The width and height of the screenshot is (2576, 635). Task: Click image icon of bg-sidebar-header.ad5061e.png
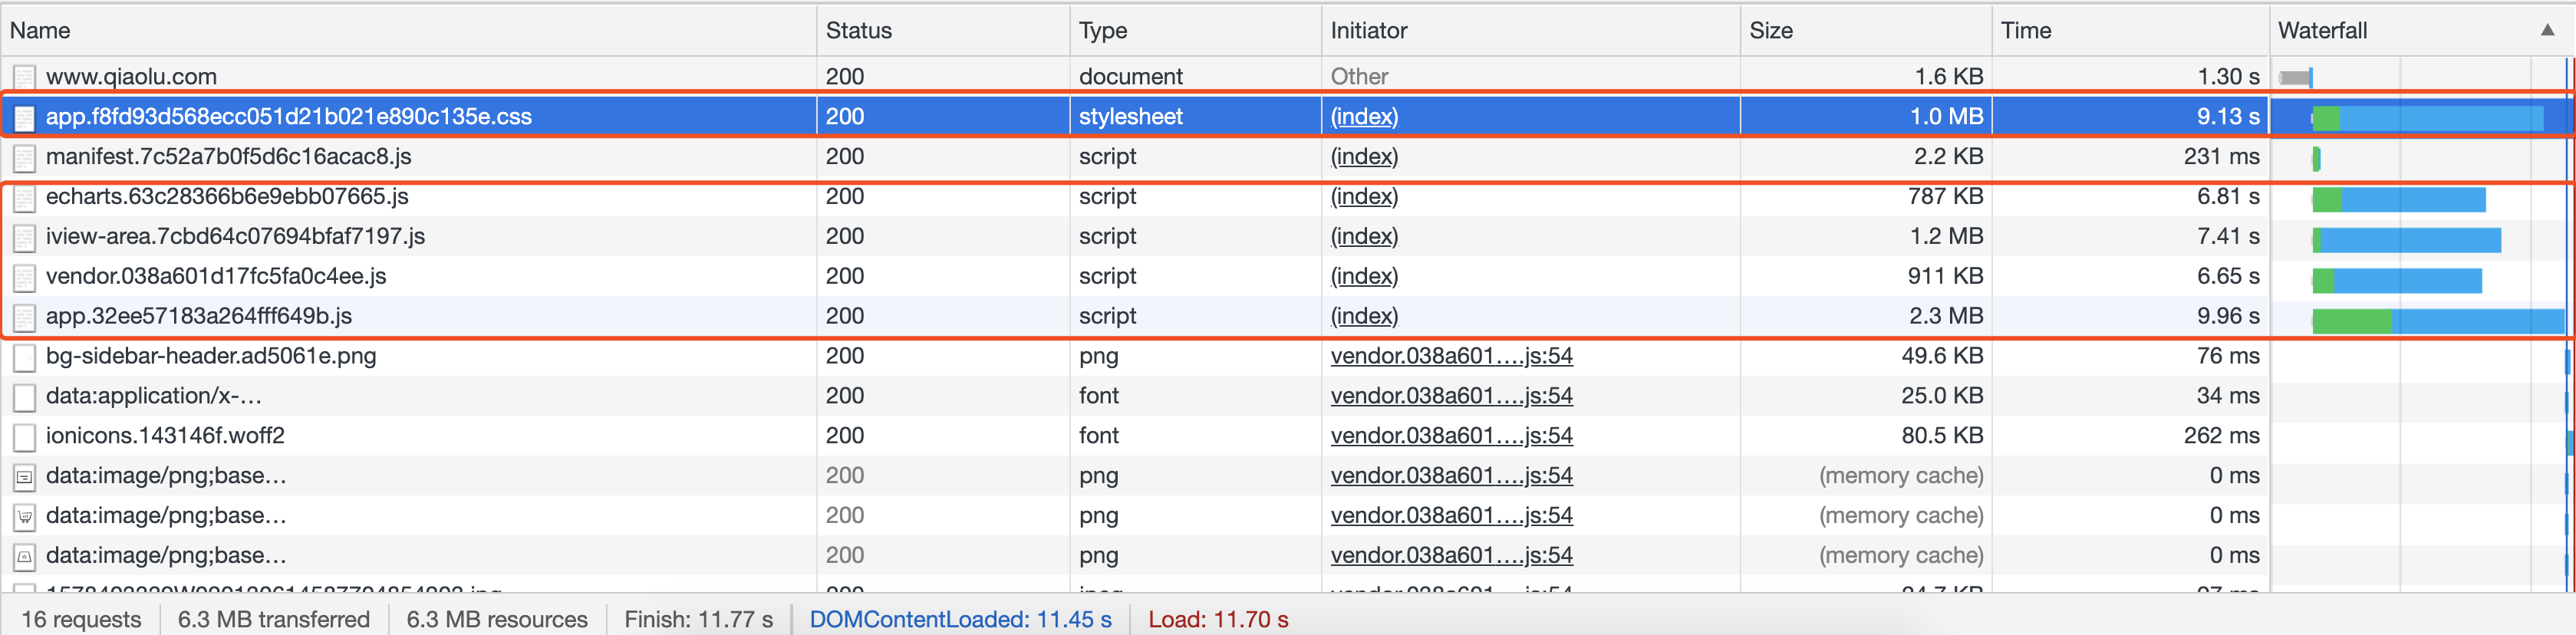(x=24, y=357)
